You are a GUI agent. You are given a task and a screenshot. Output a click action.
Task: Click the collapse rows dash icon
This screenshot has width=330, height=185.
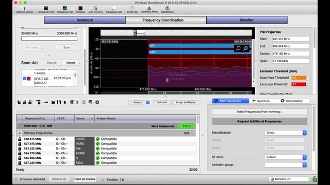(46, 102)
